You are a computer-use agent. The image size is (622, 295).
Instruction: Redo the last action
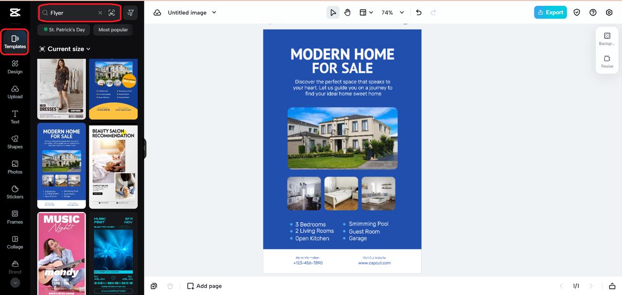pos(433,13)
